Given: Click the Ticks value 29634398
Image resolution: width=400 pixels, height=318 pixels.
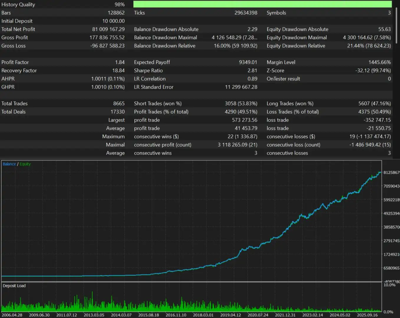Looking at the screenshot, I should [x=246, y=13].
